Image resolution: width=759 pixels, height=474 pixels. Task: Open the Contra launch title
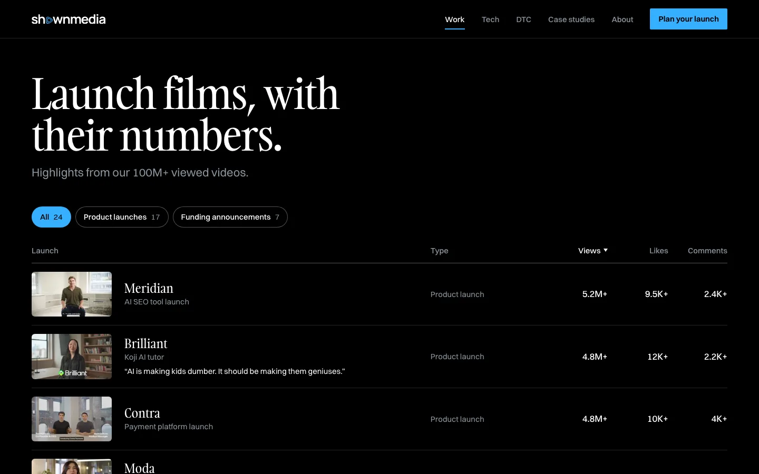click(142, 413)
